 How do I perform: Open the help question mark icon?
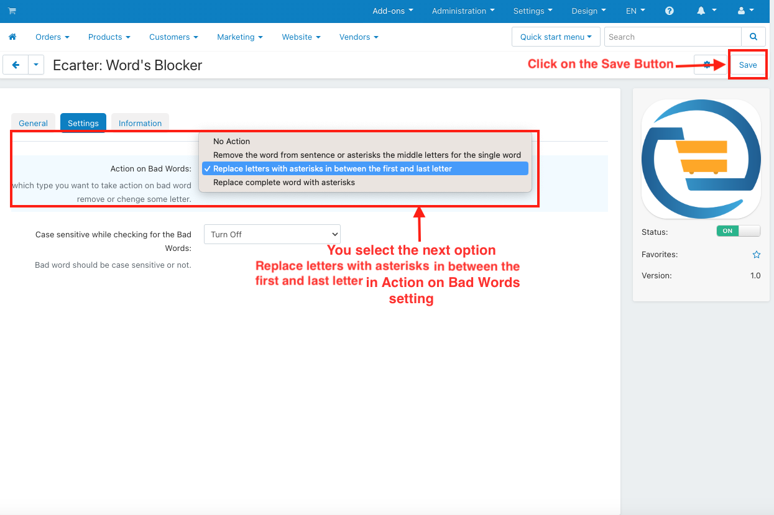[x=670, y=11]
